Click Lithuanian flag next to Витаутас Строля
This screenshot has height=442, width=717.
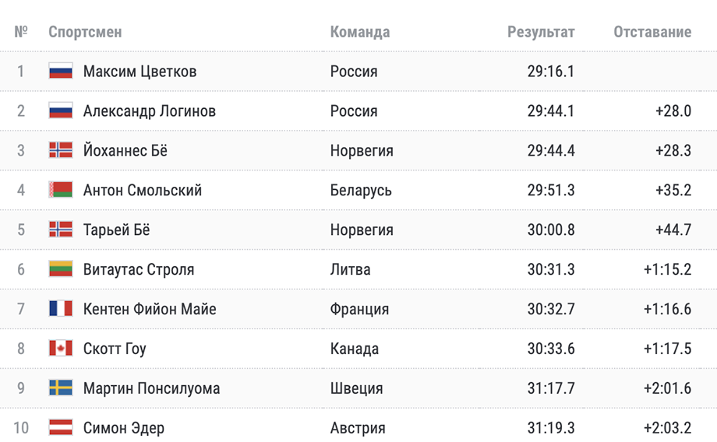point(61,269)
